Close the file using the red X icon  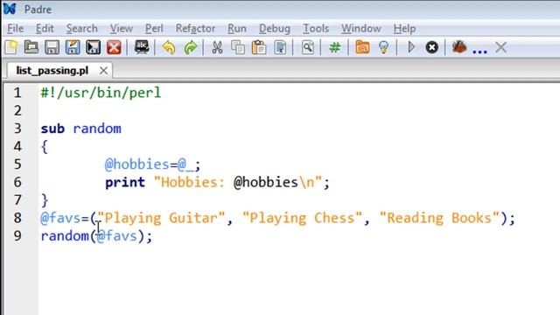coord(114,47)
